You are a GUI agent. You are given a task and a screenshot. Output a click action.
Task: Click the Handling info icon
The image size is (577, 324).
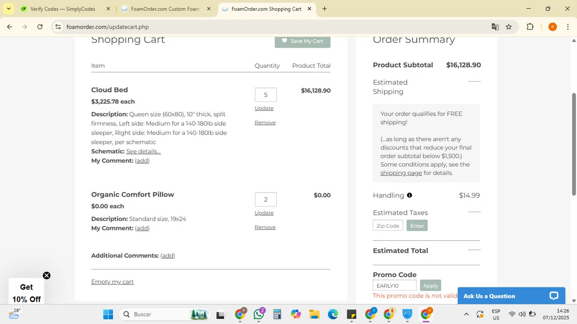(x=409, y=195)
